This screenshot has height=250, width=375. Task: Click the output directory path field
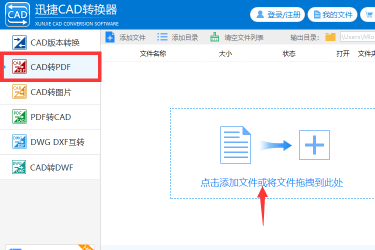(x=357, y=37)
